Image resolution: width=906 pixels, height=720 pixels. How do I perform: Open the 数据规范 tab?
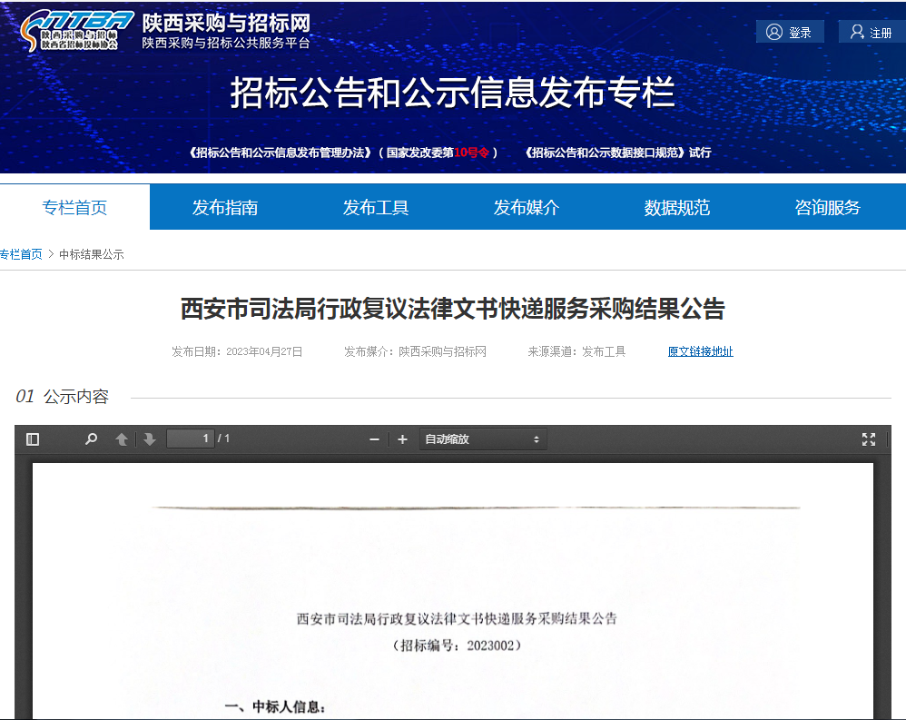[677, 208]
